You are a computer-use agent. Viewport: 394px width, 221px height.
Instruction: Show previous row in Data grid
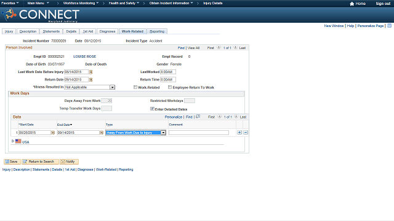pos(219,117)
